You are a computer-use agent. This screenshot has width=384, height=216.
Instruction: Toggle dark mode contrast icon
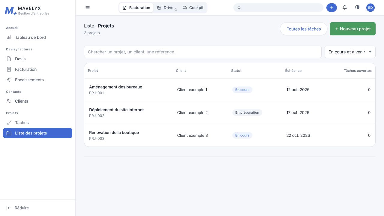pos(357,7)
